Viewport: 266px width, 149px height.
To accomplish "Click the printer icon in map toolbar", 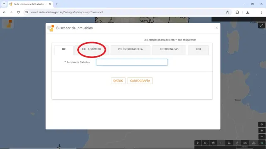I will click(x=229, y=143).
